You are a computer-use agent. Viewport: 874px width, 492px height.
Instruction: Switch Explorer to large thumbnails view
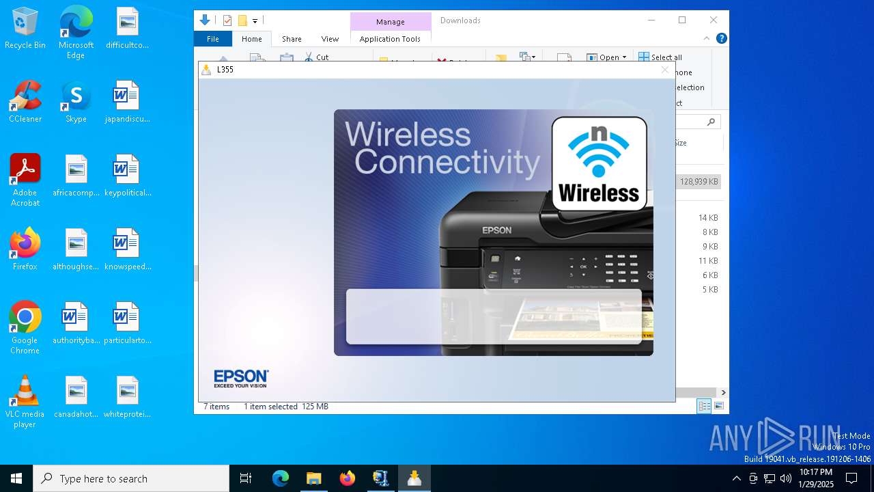tap(718, 406)
